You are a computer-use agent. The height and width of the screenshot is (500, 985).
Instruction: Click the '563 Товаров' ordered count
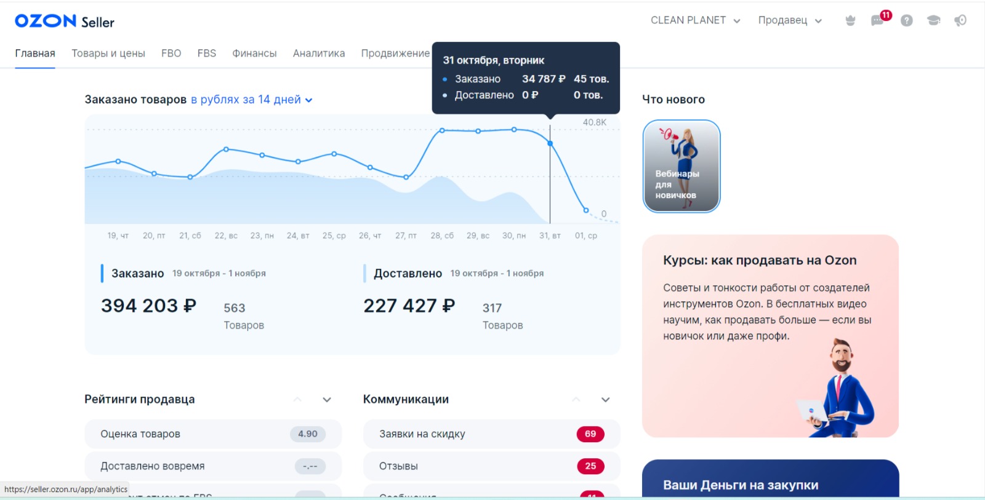coord(244,316)
